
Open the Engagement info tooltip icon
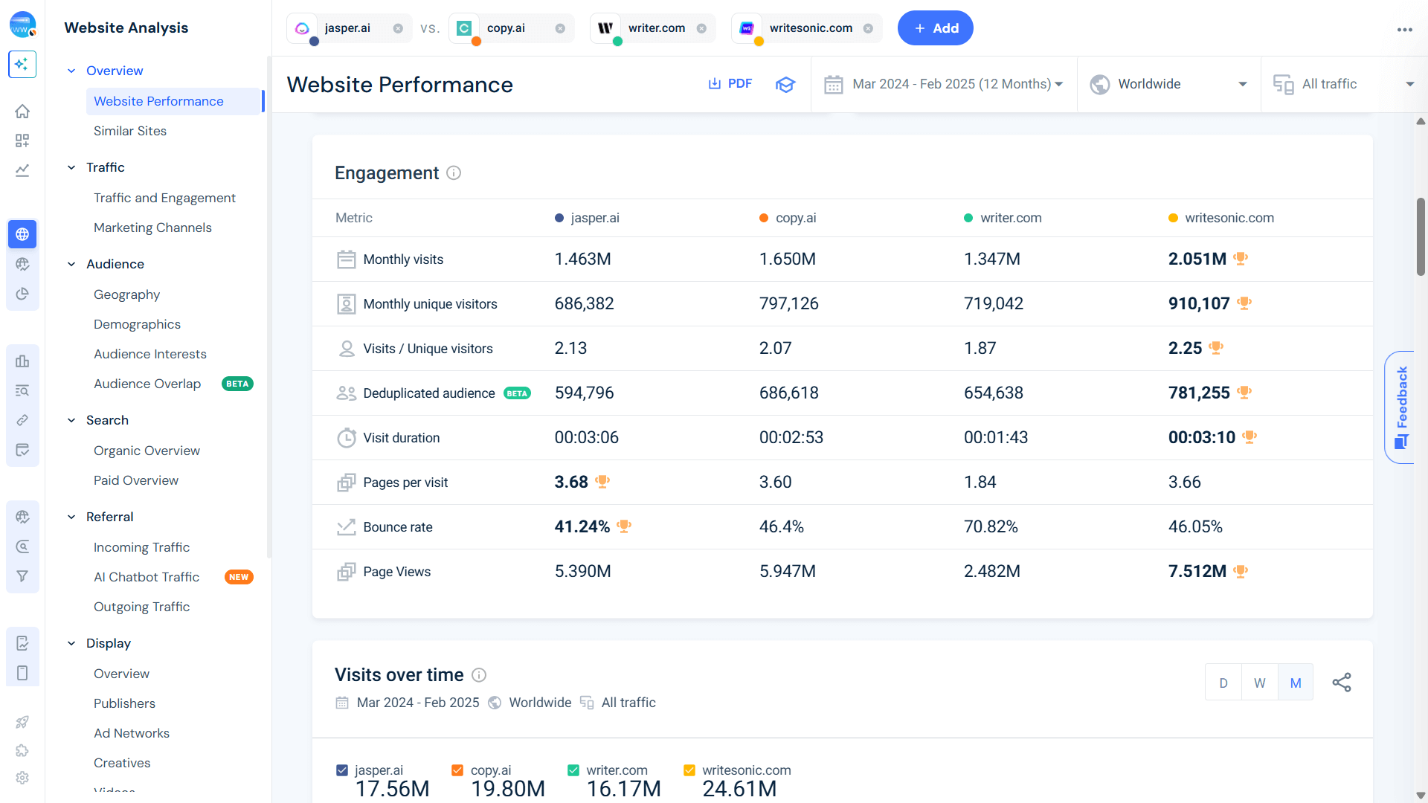[454, 173]
